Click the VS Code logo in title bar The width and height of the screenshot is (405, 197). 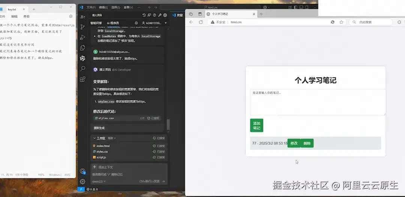click(x=81, y=7)
